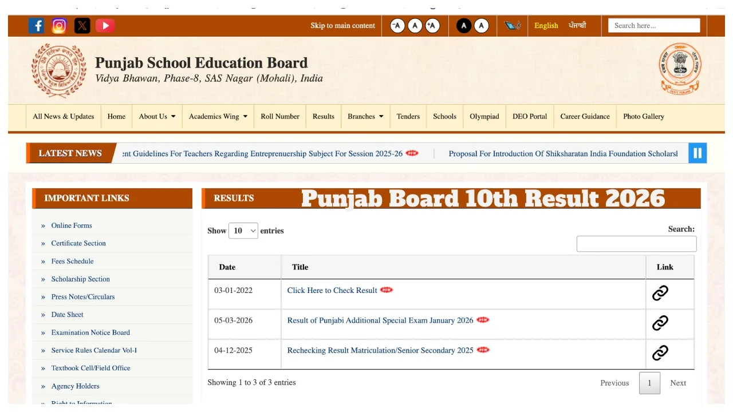
Task: Open the Instagram profile icon
Action: pyautogui.click(x=60, y=26)
